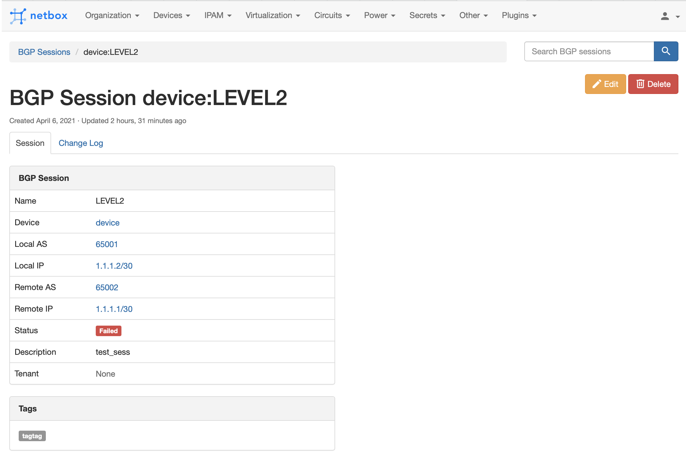Expand the Circuits dropdown menu

click(x=332, y=15)
